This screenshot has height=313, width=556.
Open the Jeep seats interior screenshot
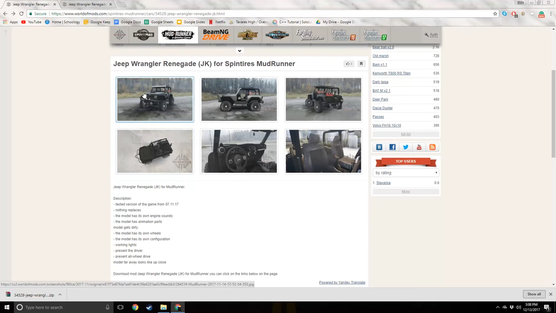323,151
